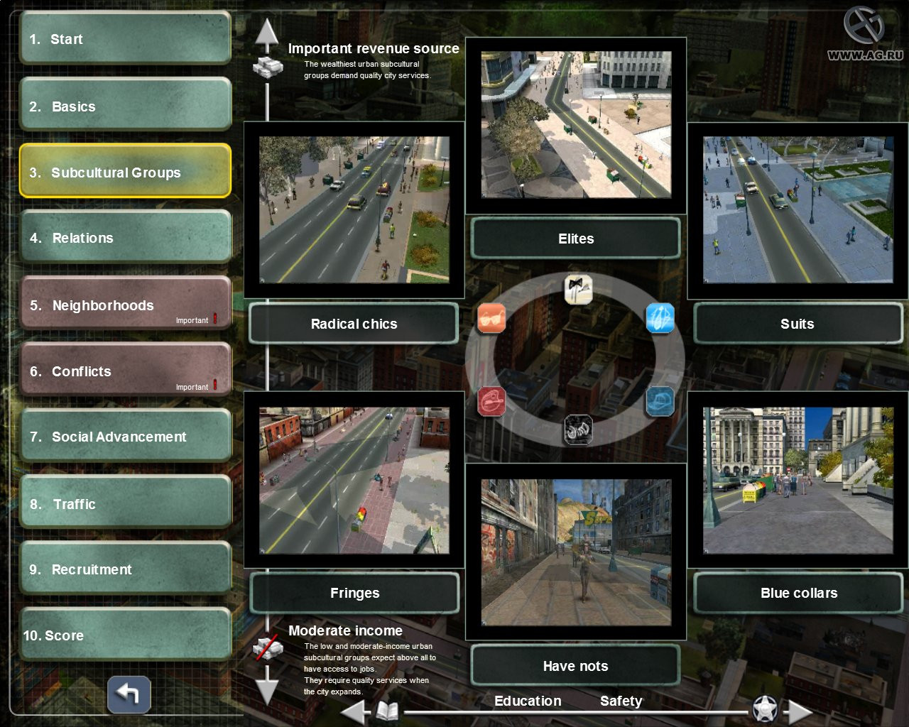Click the crossed-out money icon beside Moderate income
This screenshot has width=909, height=727.
tap(268, 647)
